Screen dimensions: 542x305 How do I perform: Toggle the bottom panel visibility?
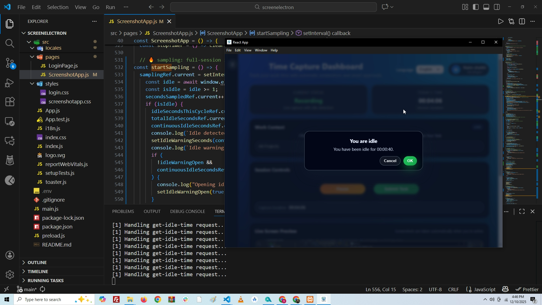click(486, 7)
